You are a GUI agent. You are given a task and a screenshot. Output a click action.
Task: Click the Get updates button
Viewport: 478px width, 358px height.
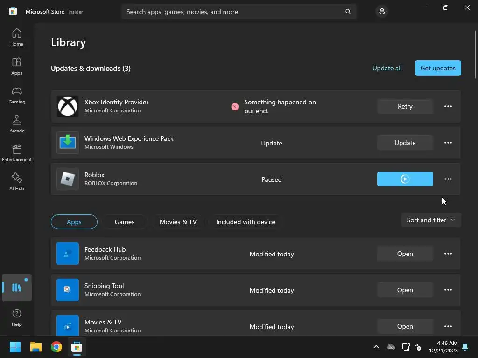(x=438, y=68)
